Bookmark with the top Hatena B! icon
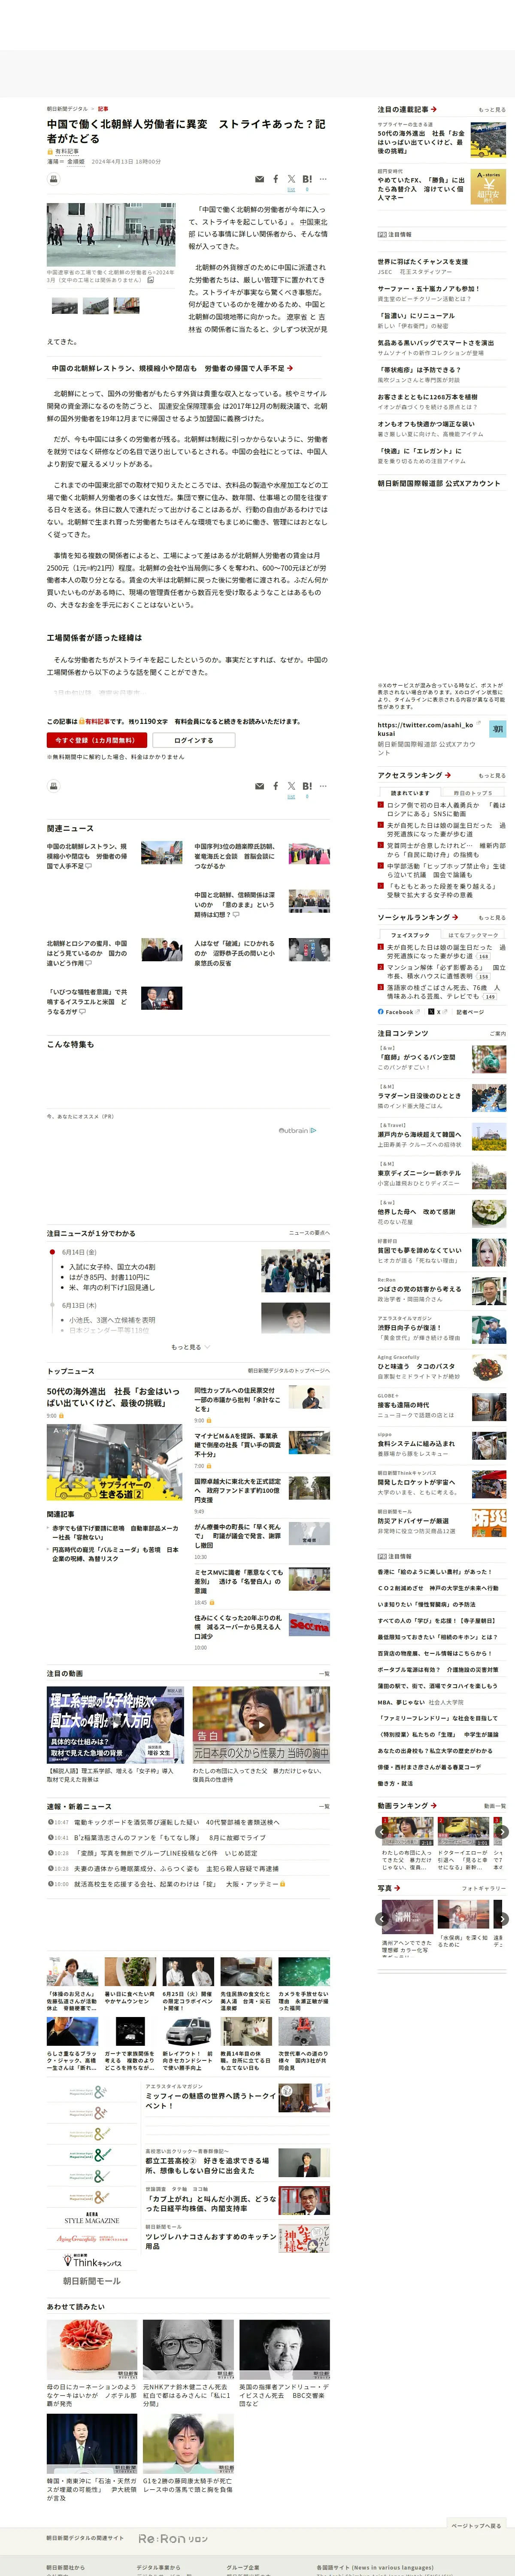 307,179
